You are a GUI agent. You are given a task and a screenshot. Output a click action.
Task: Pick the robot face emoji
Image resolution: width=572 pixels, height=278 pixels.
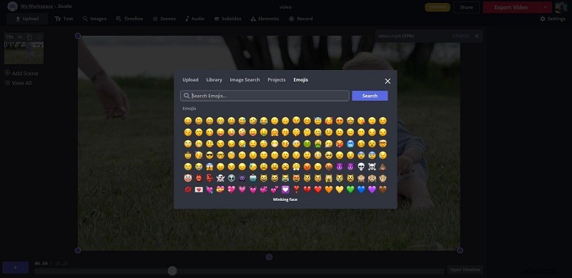253,178
